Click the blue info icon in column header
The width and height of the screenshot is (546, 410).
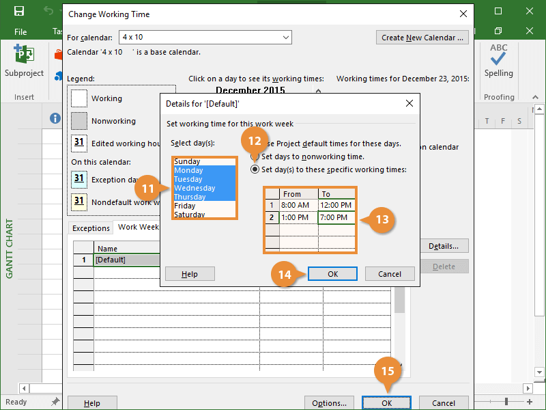click(55, 119)
